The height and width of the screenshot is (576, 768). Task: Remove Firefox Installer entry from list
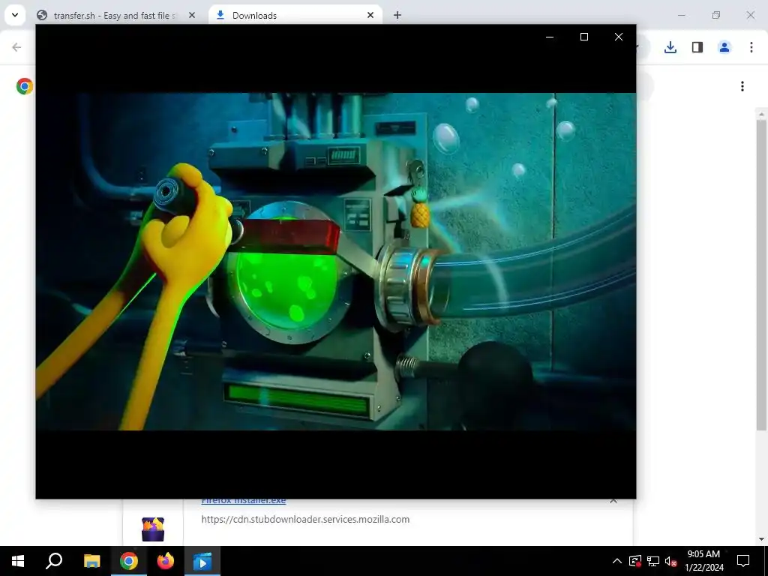click(613, 501)
